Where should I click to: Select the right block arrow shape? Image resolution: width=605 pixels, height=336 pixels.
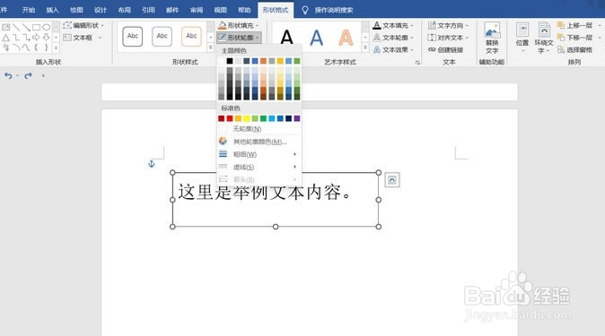(36, 38)
